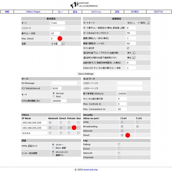Toggle Direct checkbox for 192.168.255.255
Image resolution: width=172 pixels, height=171 pixels.
pos(61,128)
